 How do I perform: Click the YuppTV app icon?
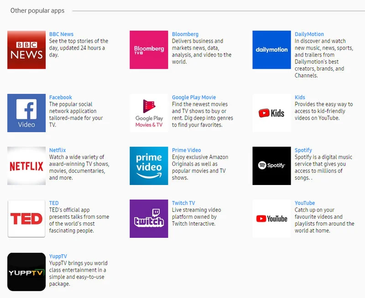coord(26,272)
